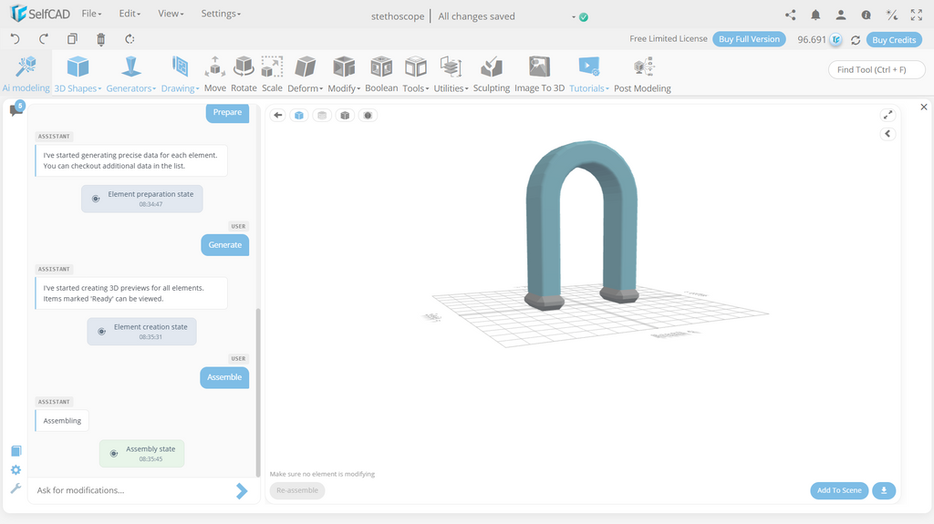The height and width of the screenshot is (524, 934).
Task: Open the Tutorials dropdown
Action: [x=589, y=74]
